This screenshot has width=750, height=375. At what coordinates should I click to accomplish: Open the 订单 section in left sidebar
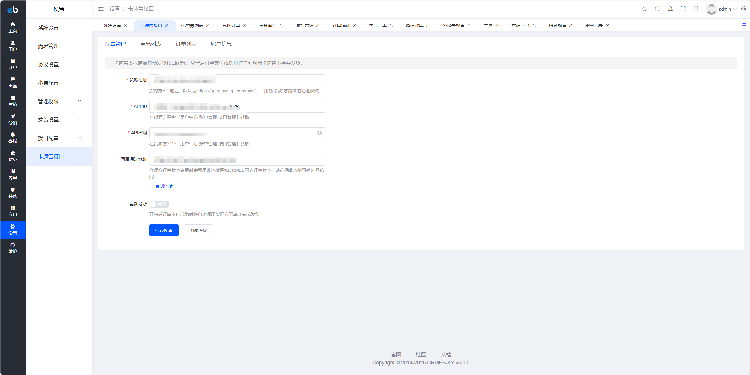click(13, 64)
